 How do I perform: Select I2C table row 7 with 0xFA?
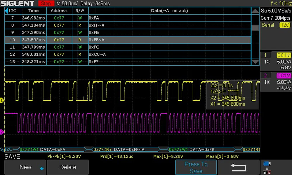click(128, 18)
